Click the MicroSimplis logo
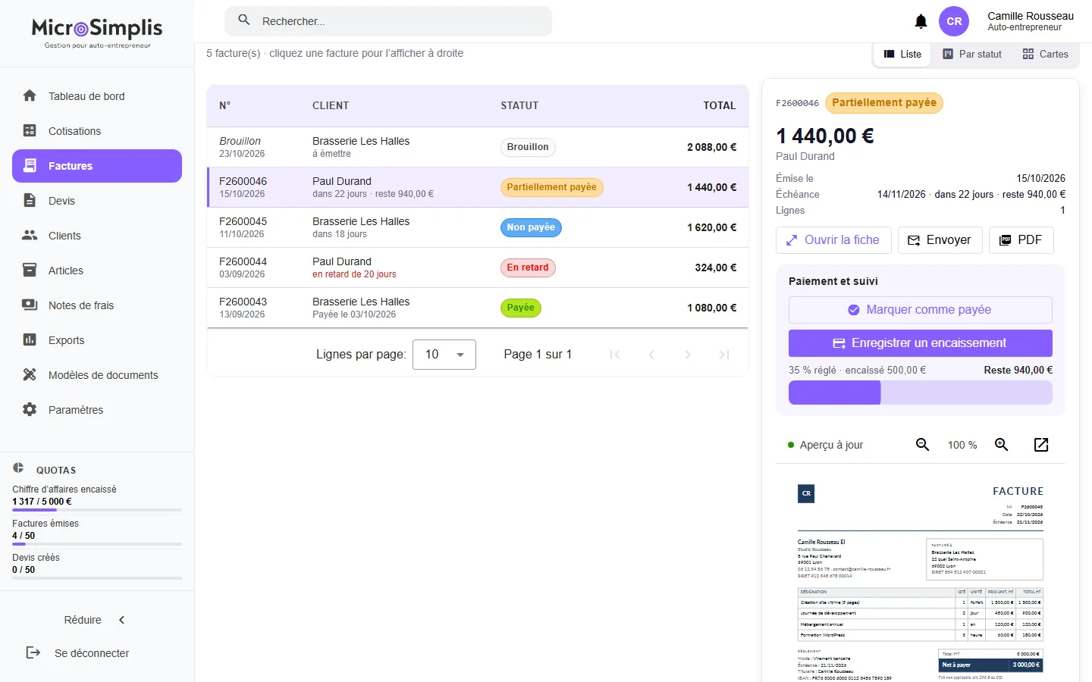This screenshot has width=1092, height=682. point(97,33)
